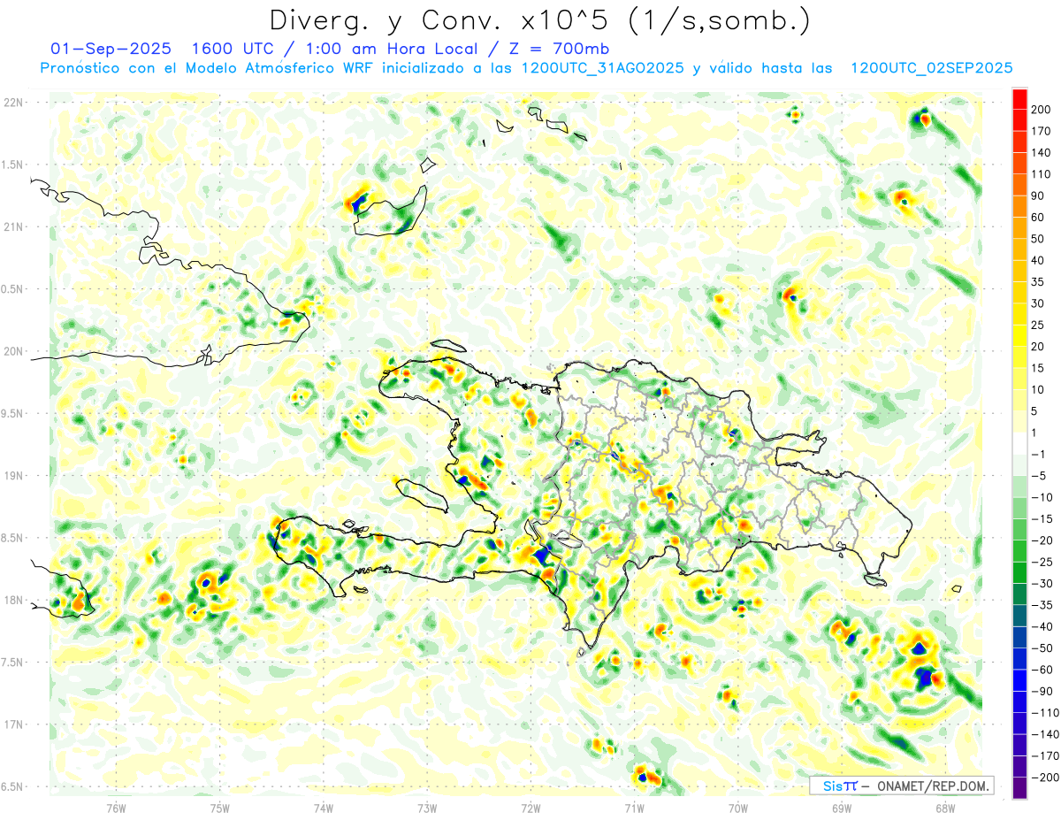The width and height of the screenshot is (1061, 820).
Task: Click the '70W' longitude label
Action: point(737,809)
